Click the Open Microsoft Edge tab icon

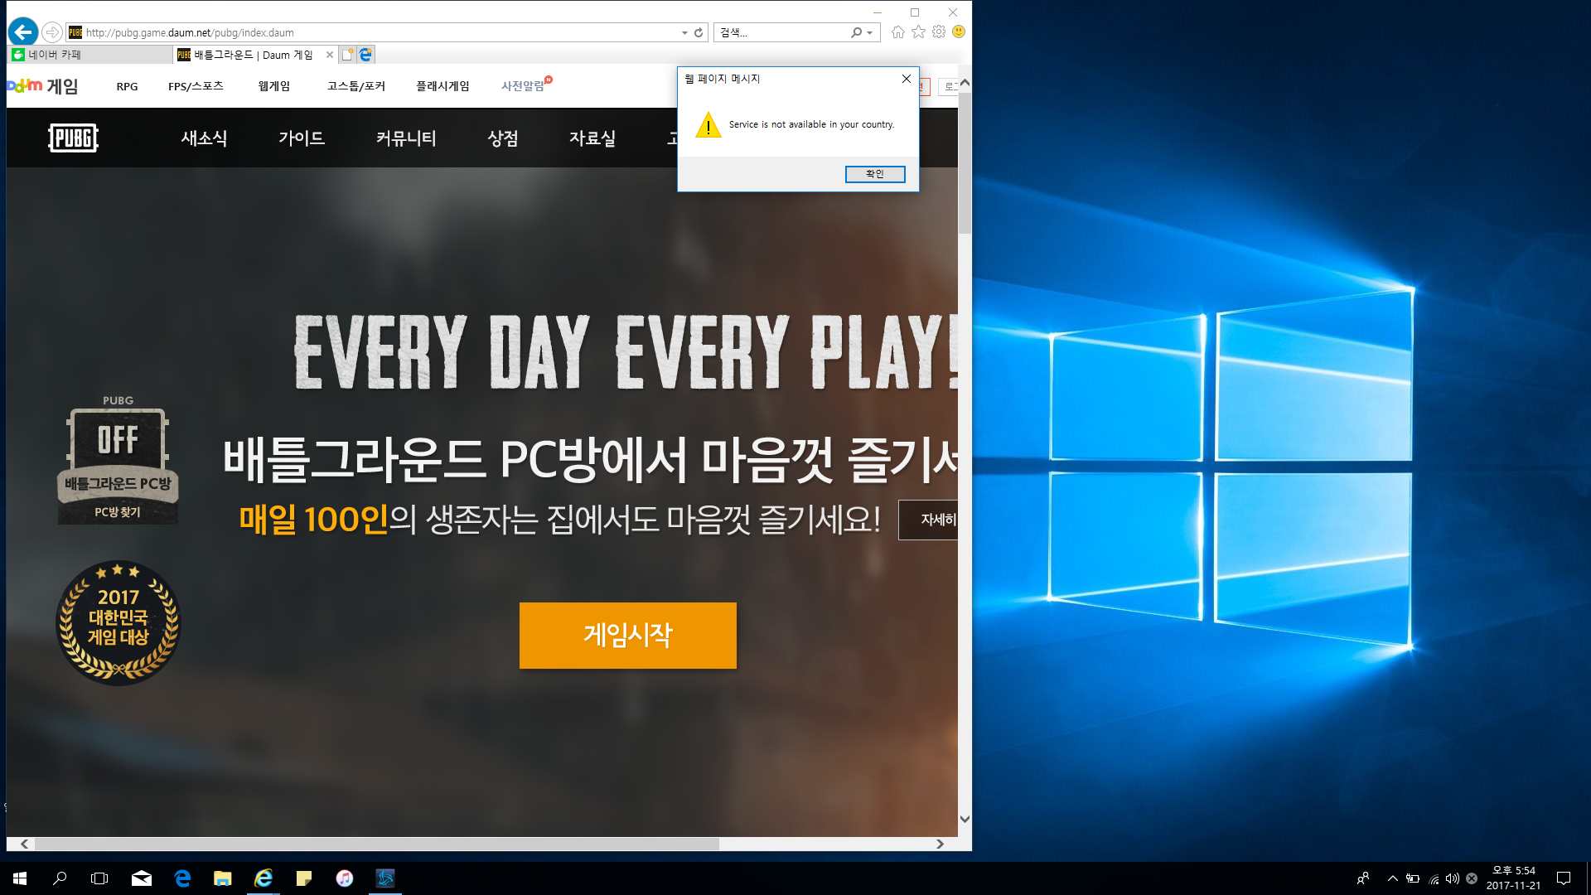[366, 55]
